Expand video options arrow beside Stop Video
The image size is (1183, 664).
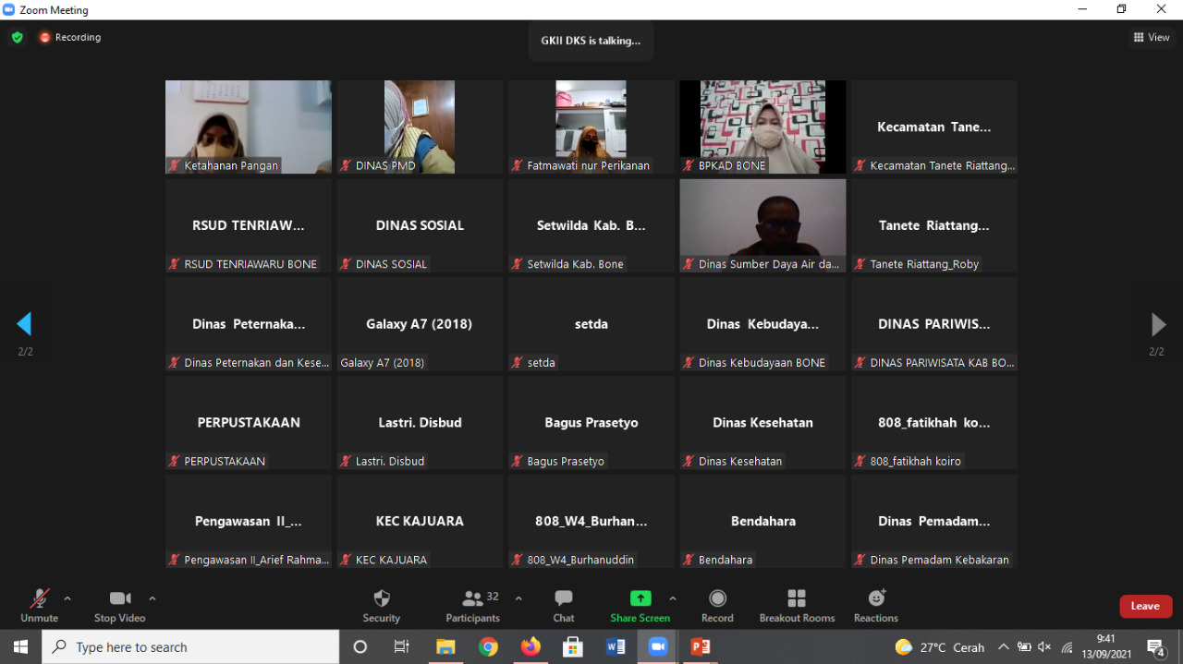[152, 598]
